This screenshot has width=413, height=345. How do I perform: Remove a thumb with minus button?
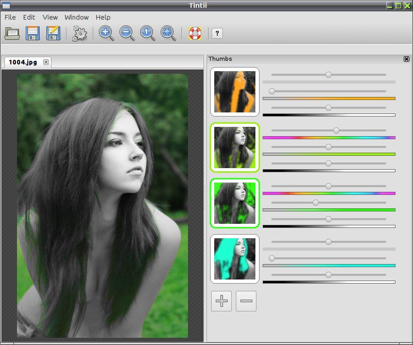point(246,301)
